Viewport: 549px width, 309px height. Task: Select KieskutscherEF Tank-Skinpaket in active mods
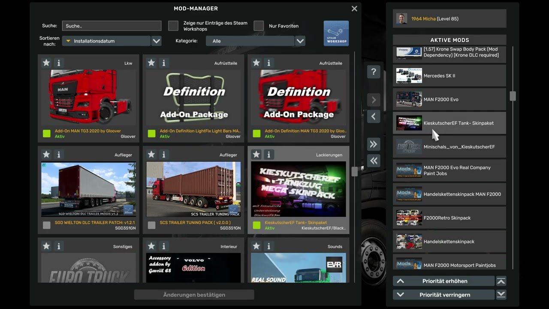(449, 123)
